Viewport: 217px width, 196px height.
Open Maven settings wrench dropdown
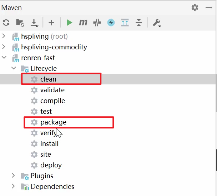pos(157,23)
